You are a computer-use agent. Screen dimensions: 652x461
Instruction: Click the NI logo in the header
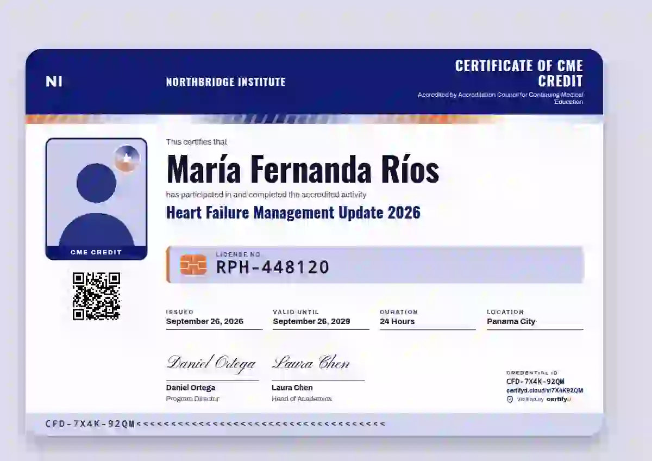point(54,82)
